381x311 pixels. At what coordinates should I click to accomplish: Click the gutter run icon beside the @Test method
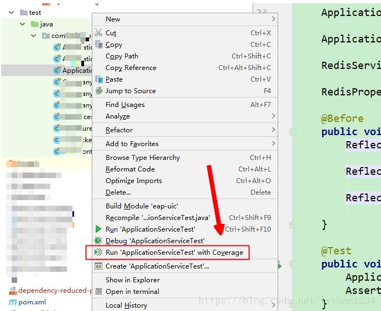(x=280, y=265)
